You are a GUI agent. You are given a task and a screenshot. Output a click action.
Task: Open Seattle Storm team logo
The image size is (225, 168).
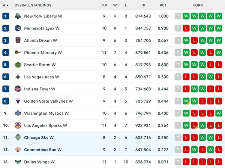(18, 65)
